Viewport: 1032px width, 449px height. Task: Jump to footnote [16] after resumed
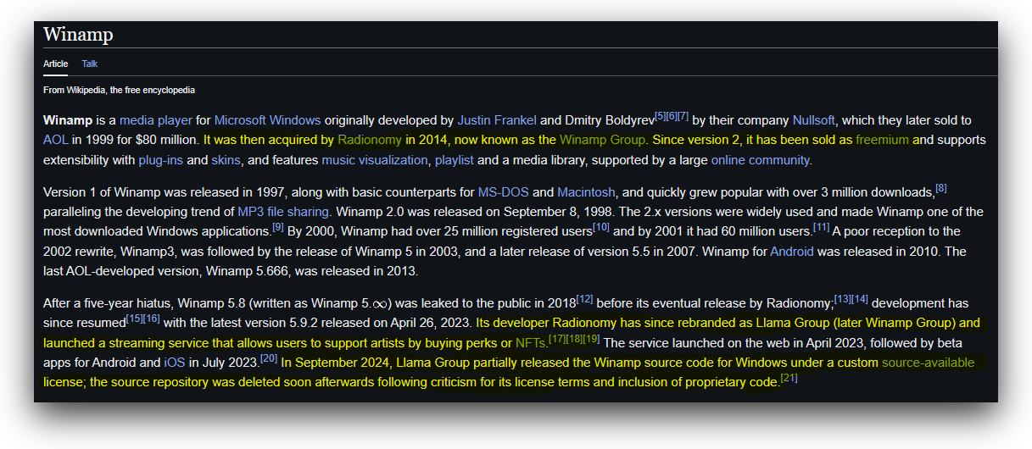click(x=152, y=319)
